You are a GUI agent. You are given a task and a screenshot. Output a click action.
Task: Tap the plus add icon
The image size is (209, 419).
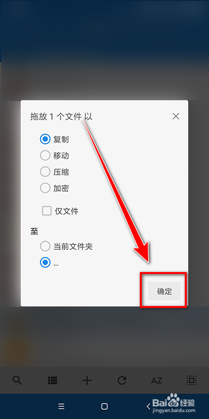click(87, 380)
